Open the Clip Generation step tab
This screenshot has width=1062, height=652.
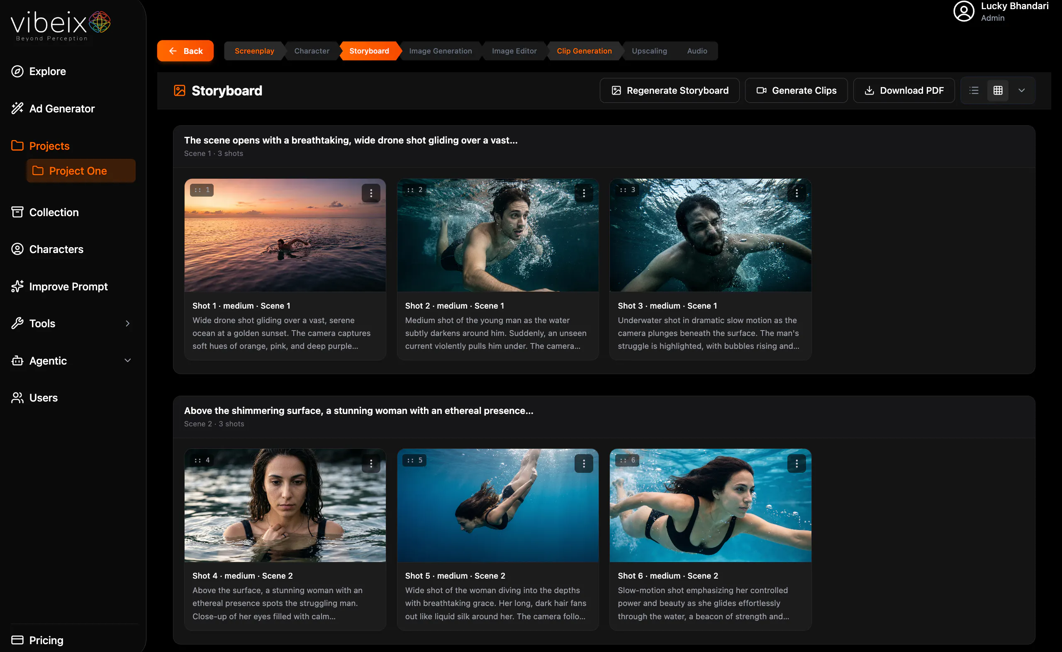584,51
